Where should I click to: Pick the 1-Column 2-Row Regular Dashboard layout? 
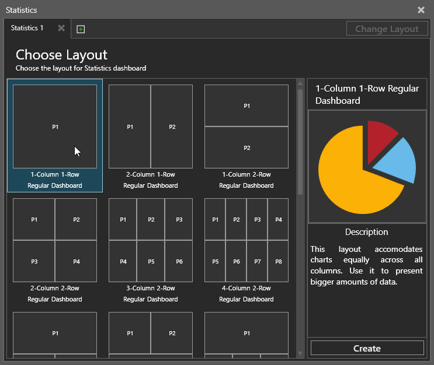click(246, 135)
